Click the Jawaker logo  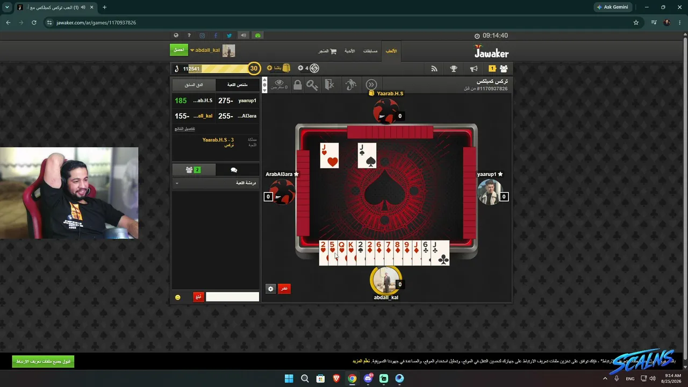(491, 52)
